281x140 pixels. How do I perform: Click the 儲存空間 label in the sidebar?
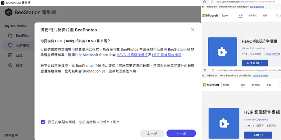pos(12,135)
